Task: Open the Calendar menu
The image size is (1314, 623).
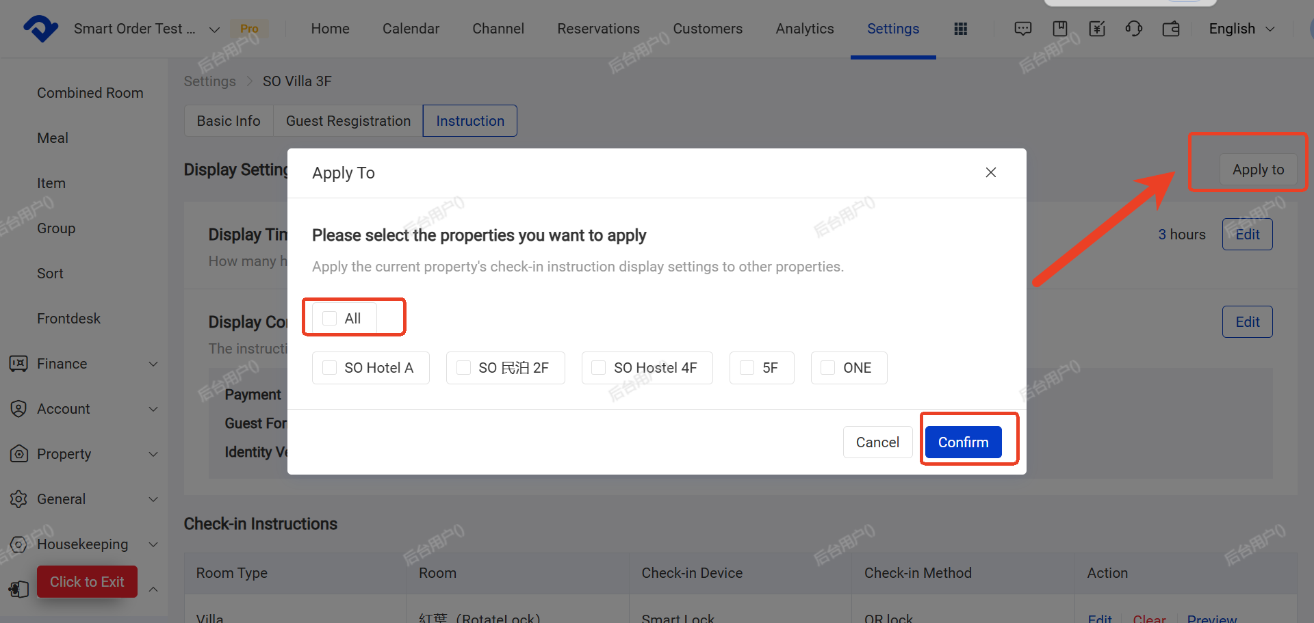Action: [411, 29]
